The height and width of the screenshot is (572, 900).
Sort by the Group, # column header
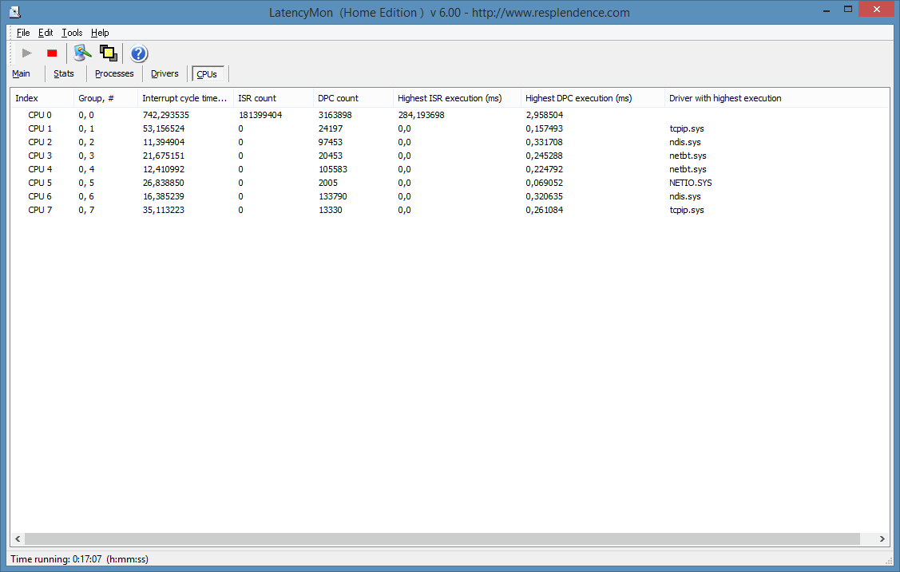pyautogui.click(x=105, y=98)
